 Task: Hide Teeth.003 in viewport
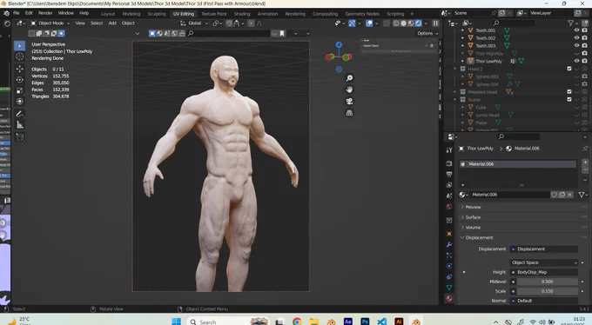[576, 45]
